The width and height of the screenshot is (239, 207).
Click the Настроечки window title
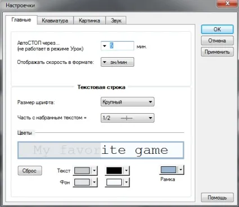click(20, 5)
